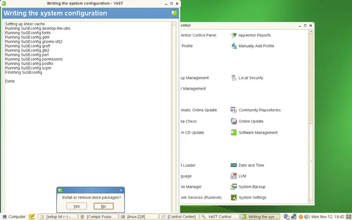The height and width of the screenshot is (220, 352).
Task: Click 'Running SuSEconfig.groff' log line
Action: pos(28,46)
